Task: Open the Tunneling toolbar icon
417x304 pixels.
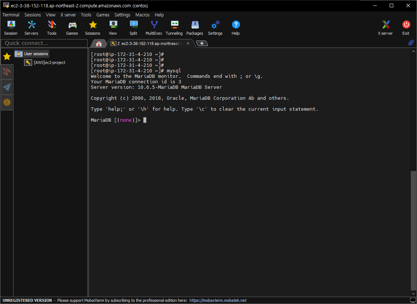Action: pos(174,28)
